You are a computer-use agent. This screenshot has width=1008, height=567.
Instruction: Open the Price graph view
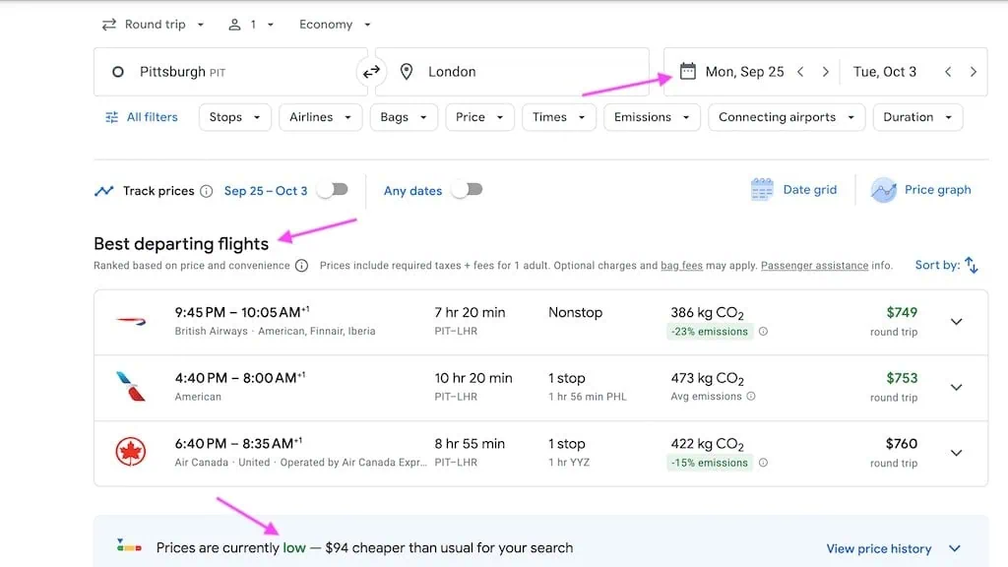pos(920,190)
